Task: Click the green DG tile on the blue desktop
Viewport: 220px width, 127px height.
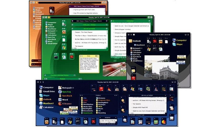Action: coord(156,121)
